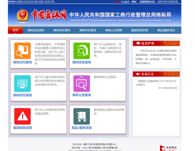This screenshot has height=151, width=195.
Task: Switch language to 中文
Action: pyautogui.click(x=117, y=2)
